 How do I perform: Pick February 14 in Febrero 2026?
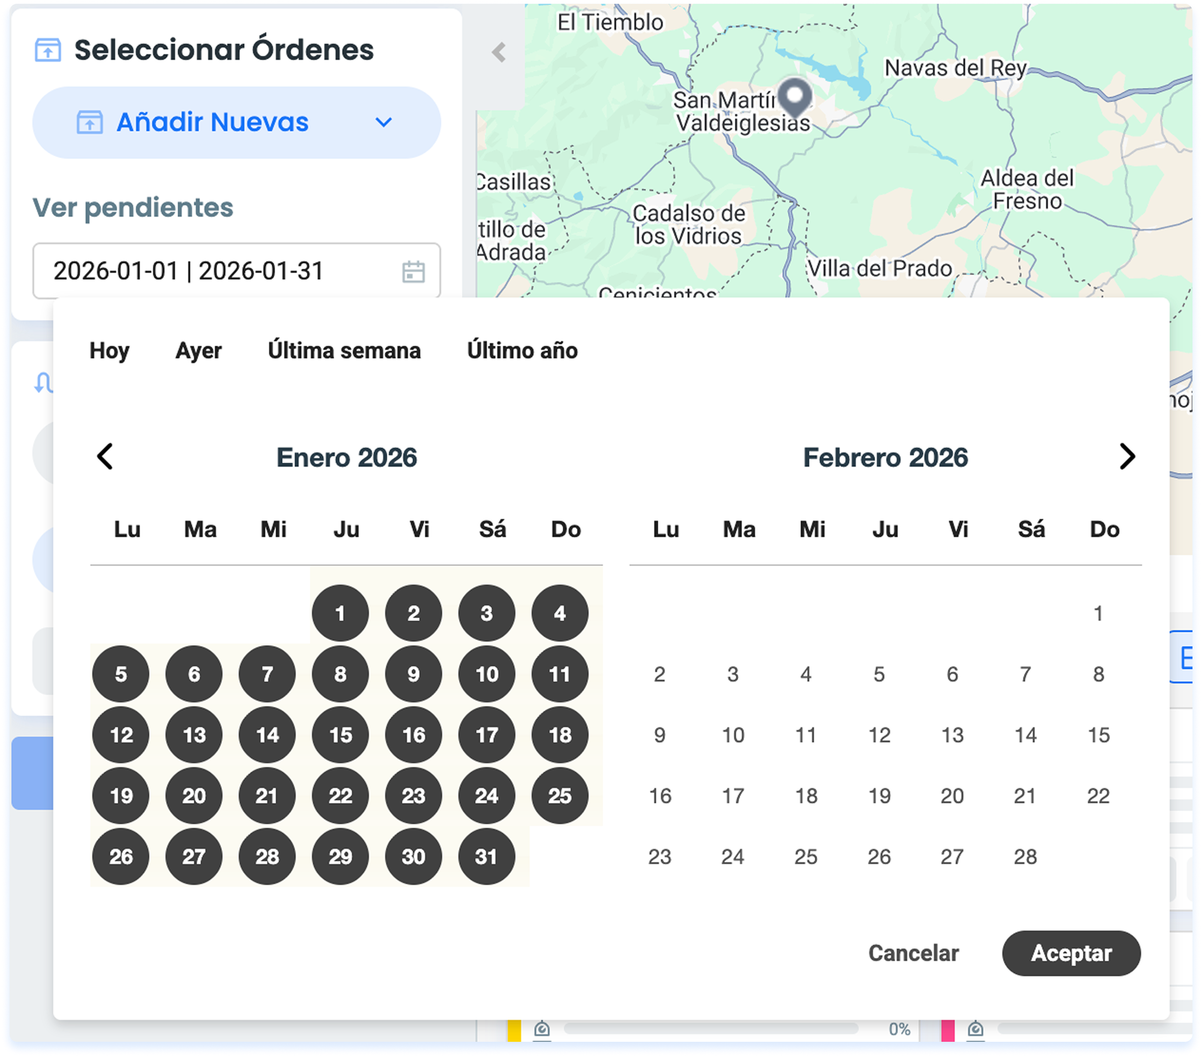1025,735
